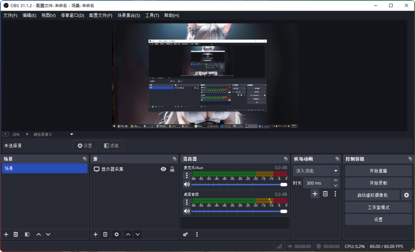This screenshot has height=252, width=415.
Task: Zoom in preview with plus icon
Action: point(27,134)
